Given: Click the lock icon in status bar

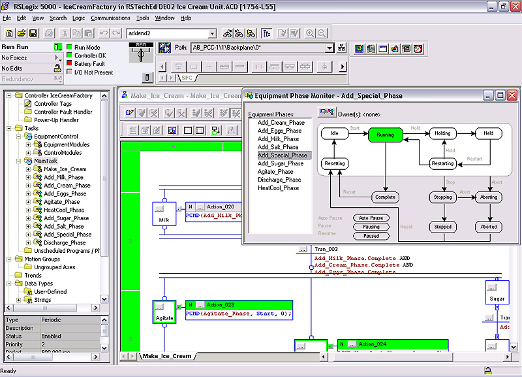Looking at the screenshot, I should click(x=488, y=370).
